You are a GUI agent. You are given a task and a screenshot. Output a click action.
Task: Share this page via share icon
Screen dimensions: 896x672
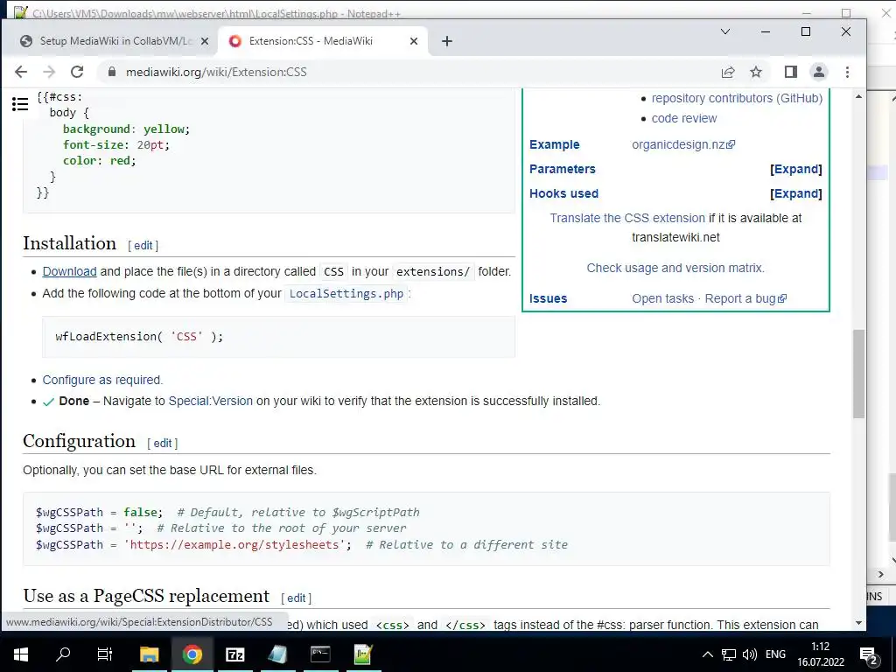tap(728, 72)
